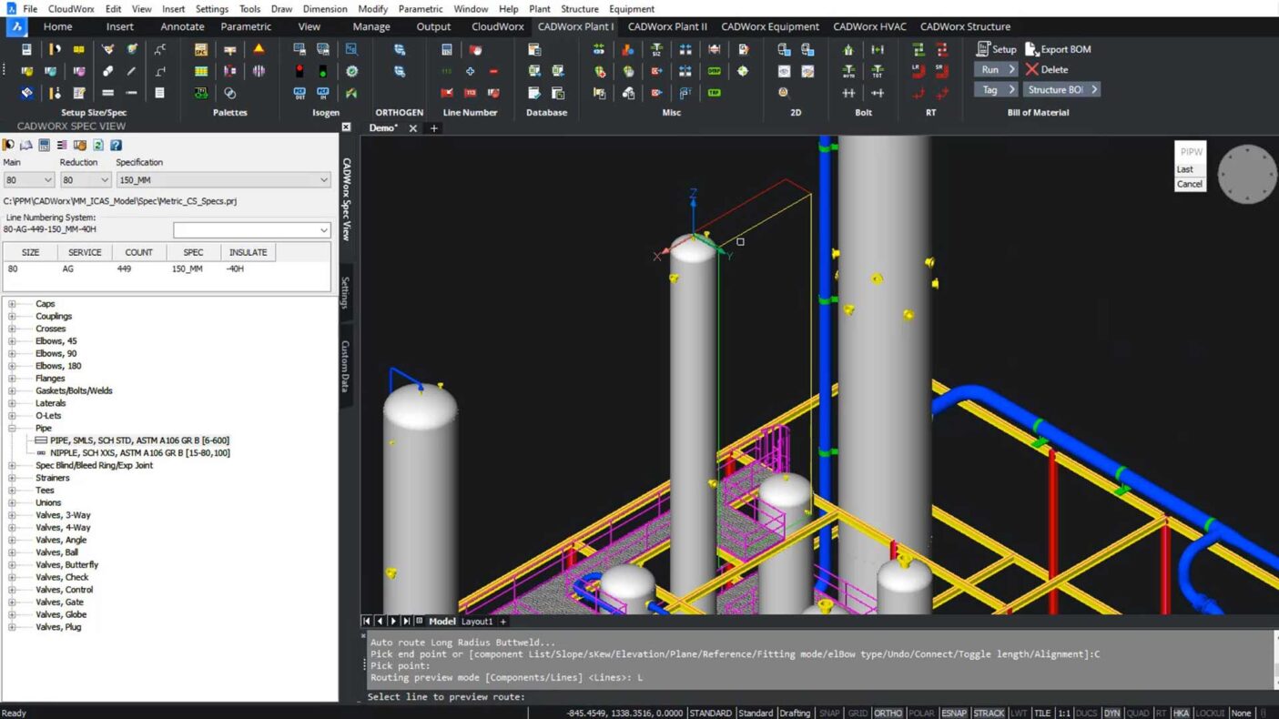Open the File menu
Viewport: 1279px width, 719px height.
coord(30,9)
